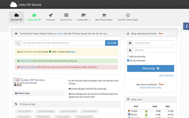Focus the Mật khẩu password field
The image size is (189, 118).
click(x=154, y=50)
